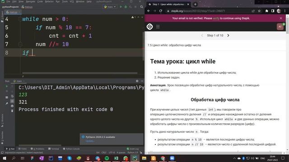Clear all Run console output (trash)
Screen dimensions: 289x162
12,111
